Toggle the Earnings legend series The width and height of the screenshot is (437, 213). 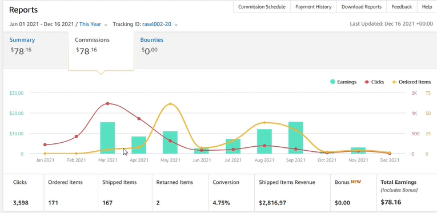tap(343, 82)
